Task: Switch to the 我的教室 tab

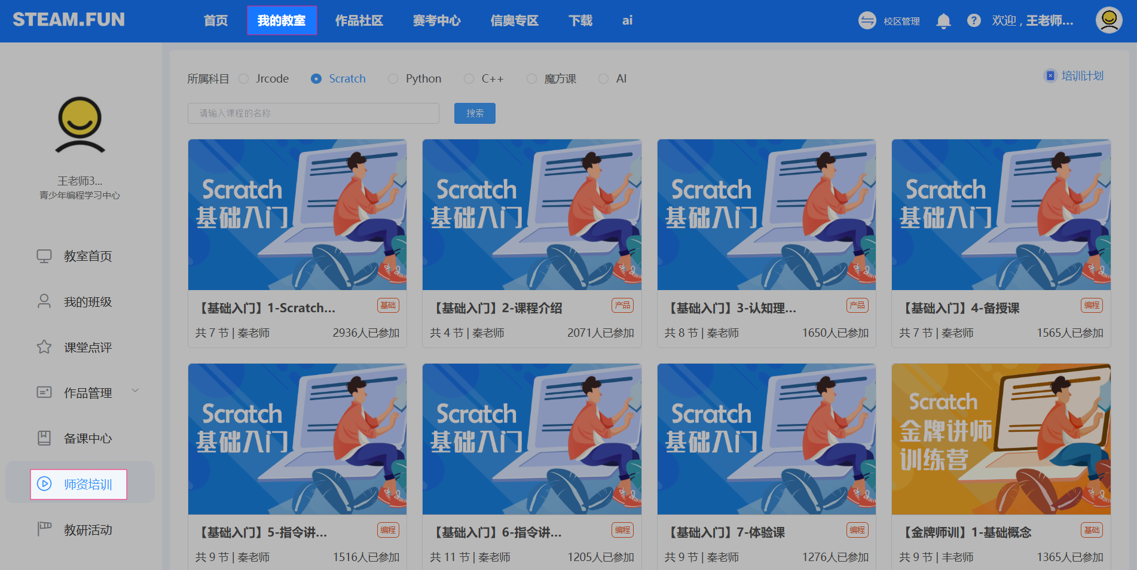Action: tap(282, 20)
